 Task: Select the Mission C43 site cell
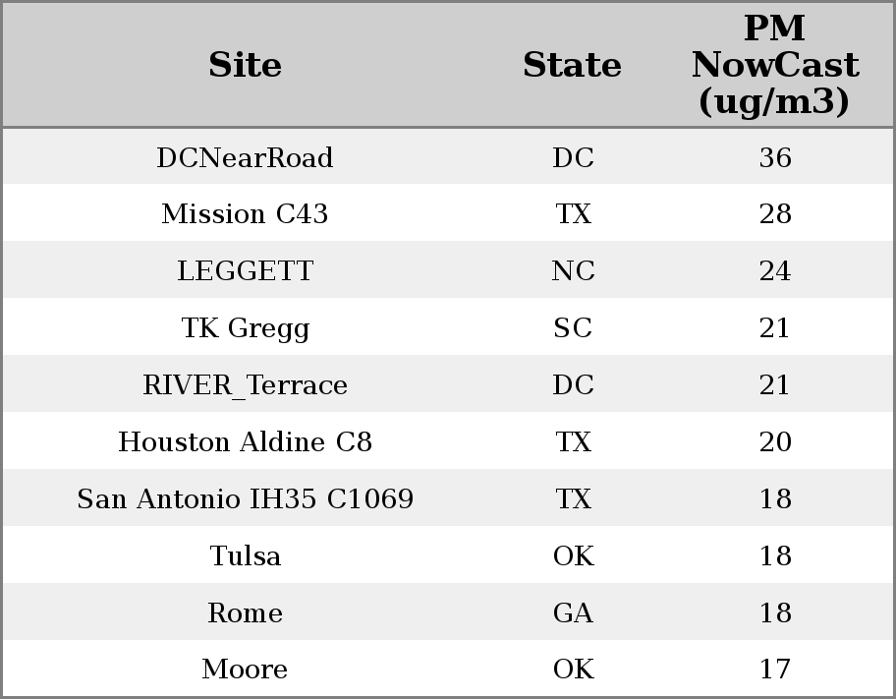pyautogui.click(x=245, y=214)
